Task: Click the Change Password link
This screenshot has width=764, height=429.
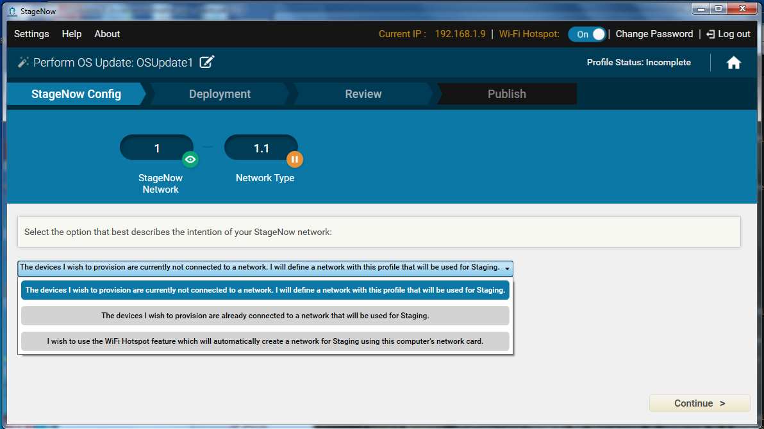Action: click(x=654, y=34)
